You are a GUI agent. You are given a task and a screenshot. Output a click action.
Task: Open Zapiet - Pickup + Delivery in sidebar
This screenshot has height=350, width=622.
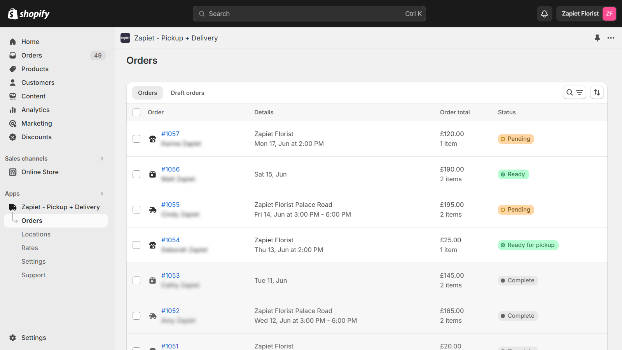[x=61, y=207]
